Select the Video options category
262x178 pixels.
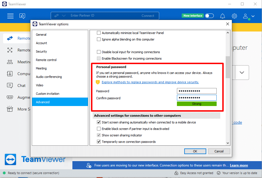(x=60, y=85)
